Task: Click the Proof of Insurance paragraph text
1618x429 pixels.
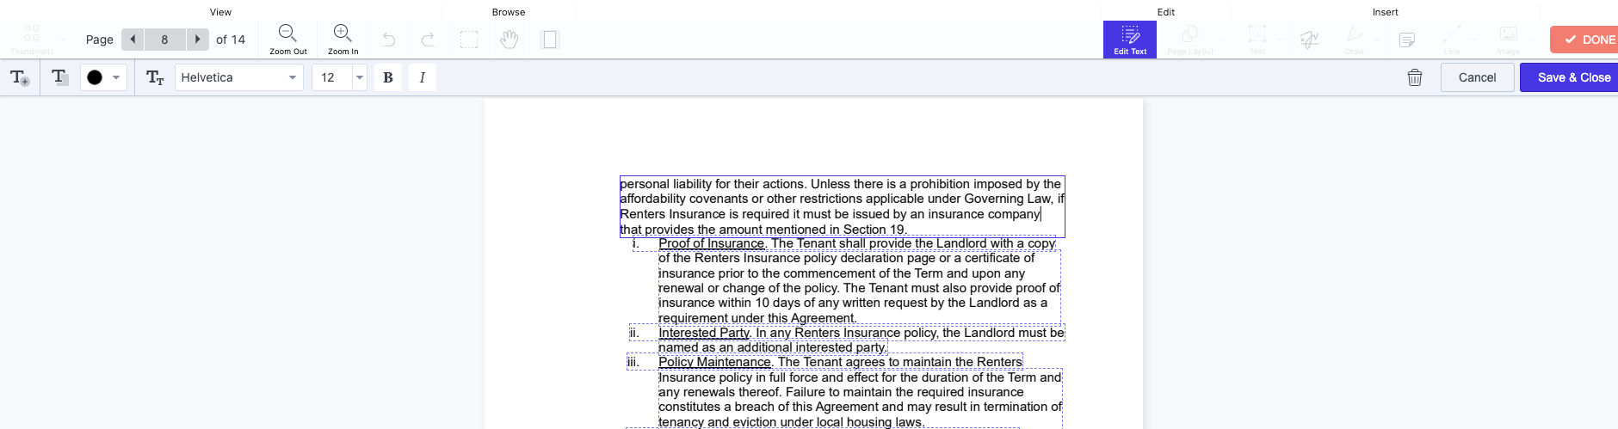Action: tap(858, 280)
